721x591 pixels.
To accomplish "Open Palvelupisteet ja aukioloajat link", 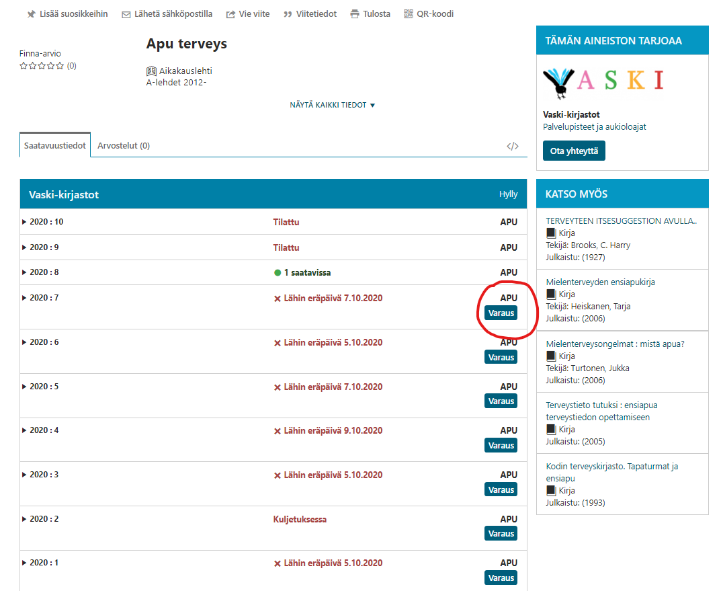I will [594, 126].
